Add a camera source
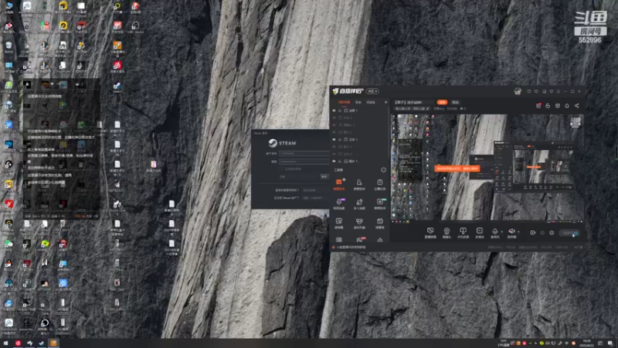This screenshot has width=618, height=348. (x=447, y=233)
